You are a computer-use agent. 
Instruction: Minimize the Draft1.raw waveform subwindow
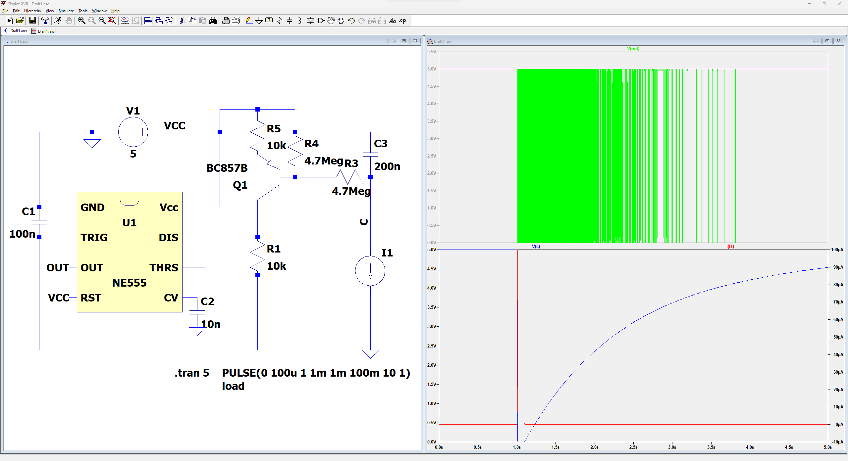[x=816, y=41]
